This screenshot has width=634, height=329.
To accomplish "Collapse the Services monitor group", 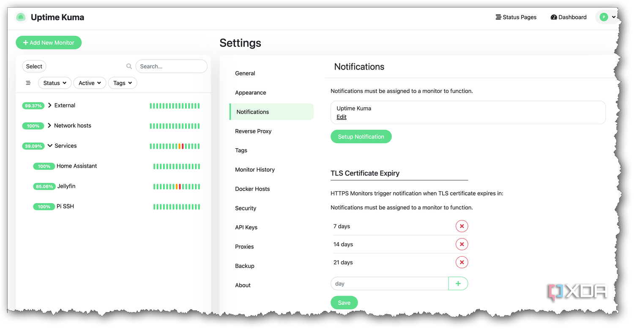I will coord(50,146).
